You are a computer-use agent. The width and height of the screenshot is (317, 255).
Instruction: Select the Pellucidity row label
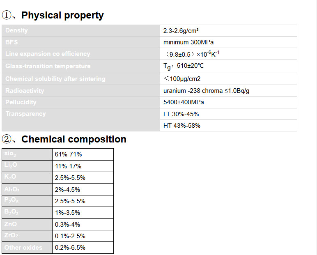pyautogui.click(x=21, y=102)
